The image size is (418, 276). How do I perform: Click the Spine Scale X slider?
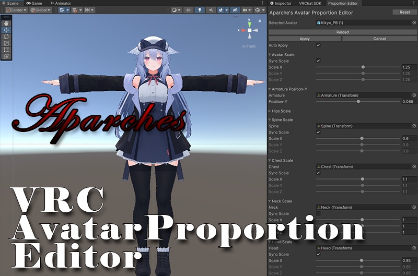(x=358, y=138)
